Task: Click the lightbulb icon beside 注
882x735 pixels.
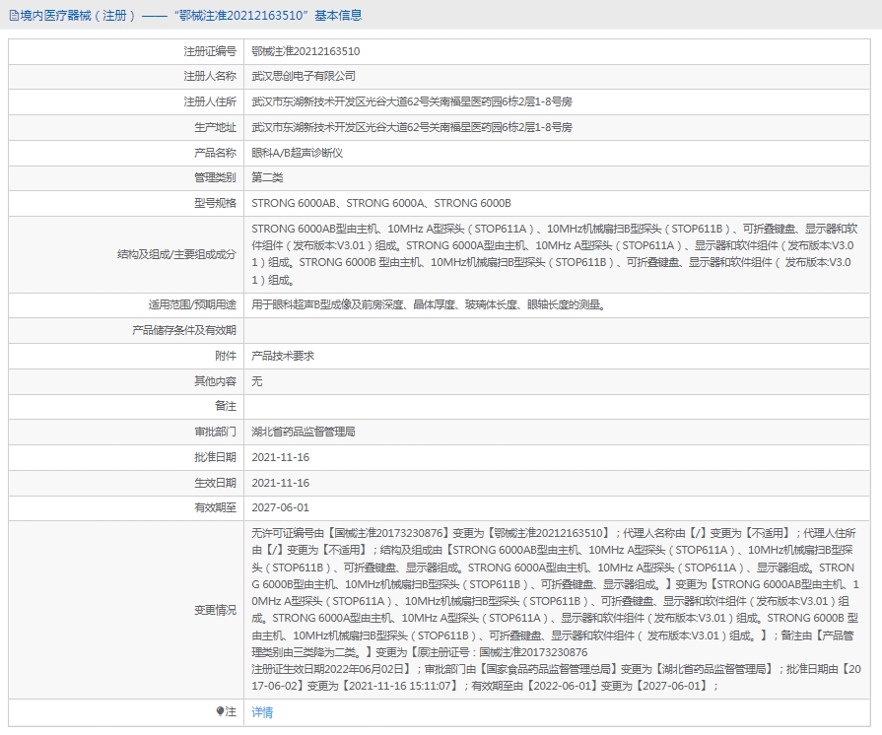Action: [220, 711]
